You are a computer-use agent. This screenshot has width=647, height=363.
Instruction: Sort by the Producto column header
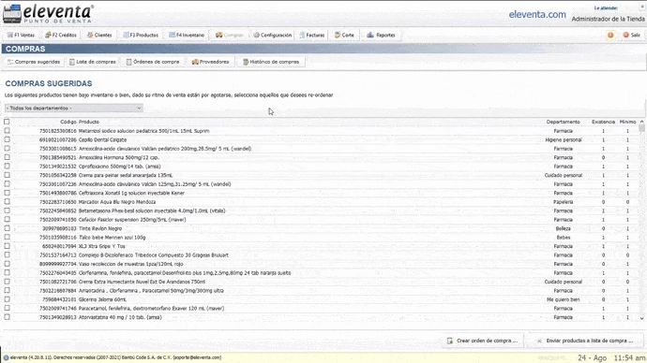89,122
